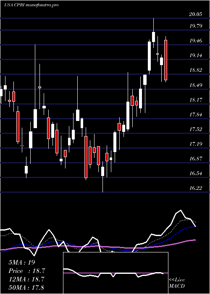Click the 19.14 price axis label
This screenshot has width=210, height=294.
tap(196, 55)
